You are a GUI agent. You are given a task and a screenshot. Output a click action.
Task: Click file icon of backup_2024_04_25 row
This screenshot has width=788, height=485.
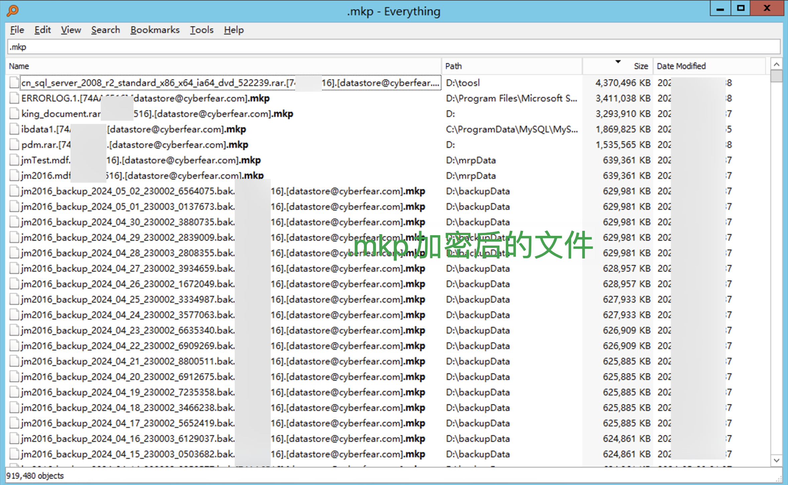(14, 299)
